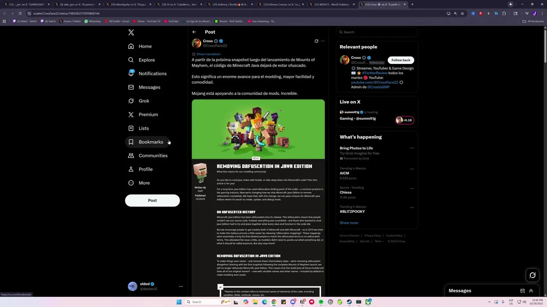Open the WhatsApp bookmark
The image size is (547, 307).
[93, 21]
